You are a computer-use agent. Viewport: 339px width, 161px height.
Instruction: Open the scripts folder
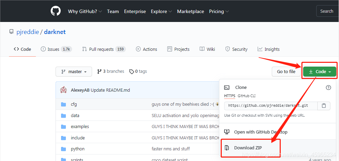click(77, 160)
